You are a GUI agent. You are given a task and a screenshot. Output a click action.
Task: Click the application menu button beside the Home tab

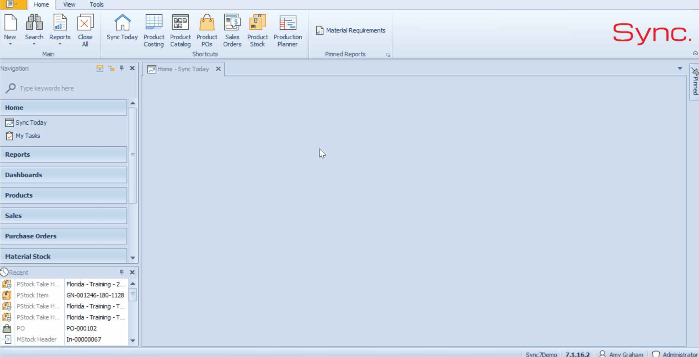pyautogui.click(x=13, y=4)
